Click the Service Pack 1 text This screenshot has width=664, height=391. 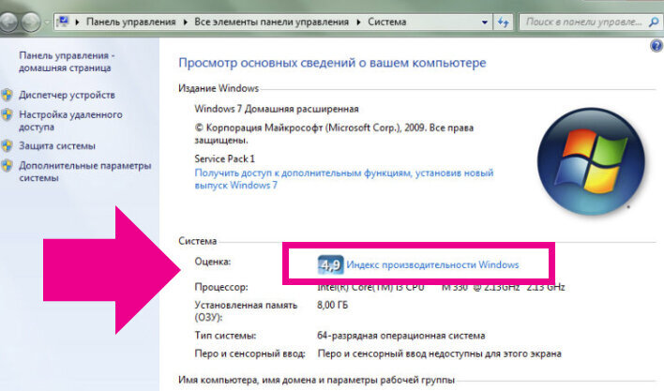[225, 158]
